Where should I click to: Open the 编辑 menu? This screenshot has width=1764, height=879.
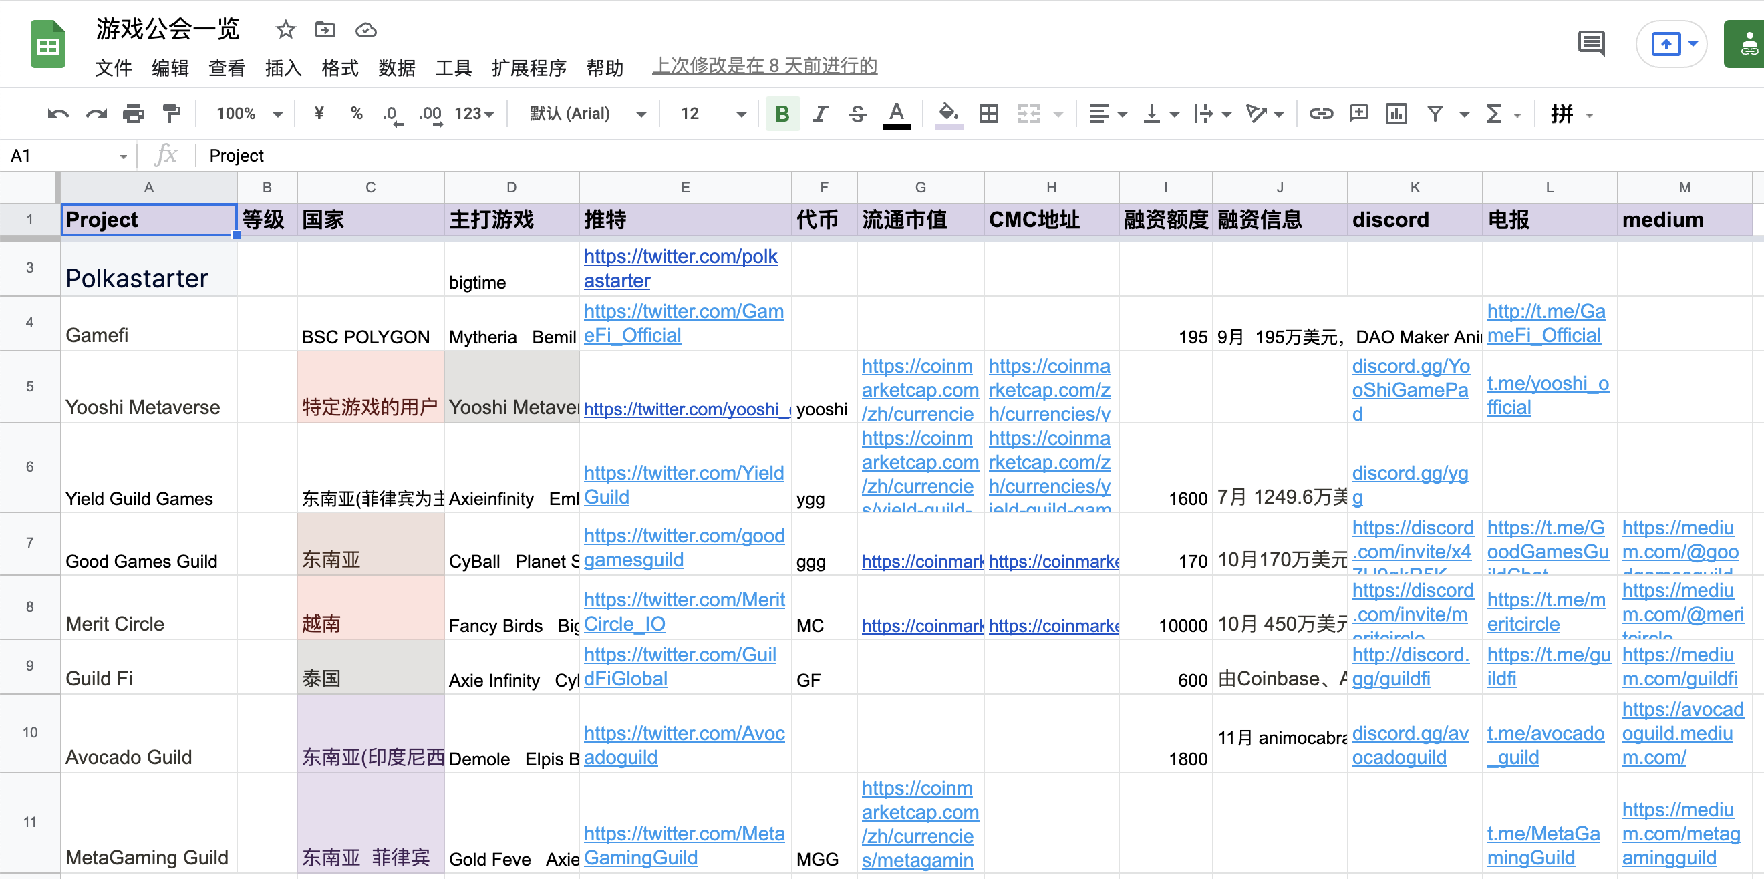170,67
